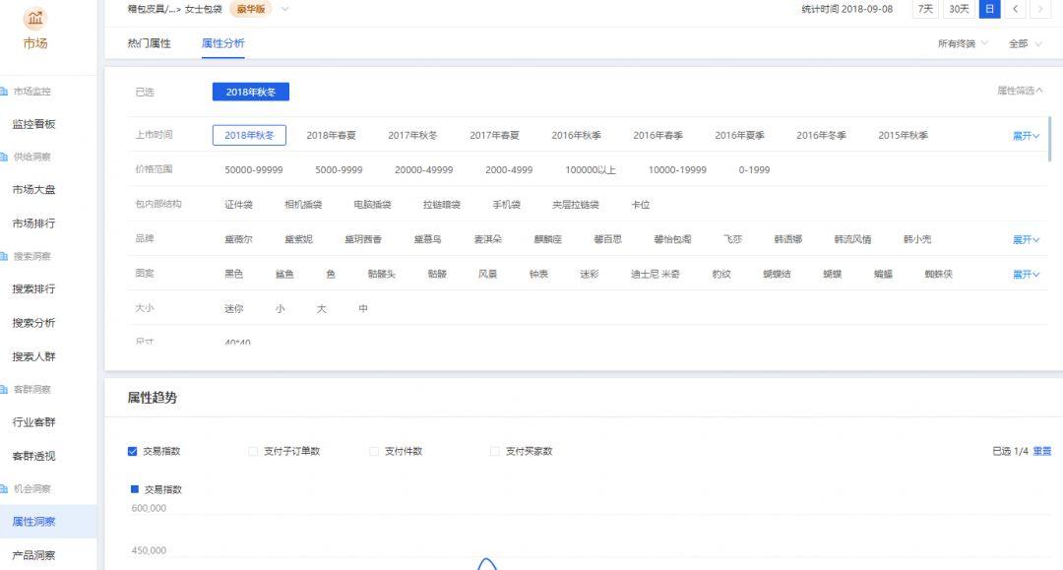
Task: Enable the 支付子订单数 checkbox
Action: tap(253, 451)
